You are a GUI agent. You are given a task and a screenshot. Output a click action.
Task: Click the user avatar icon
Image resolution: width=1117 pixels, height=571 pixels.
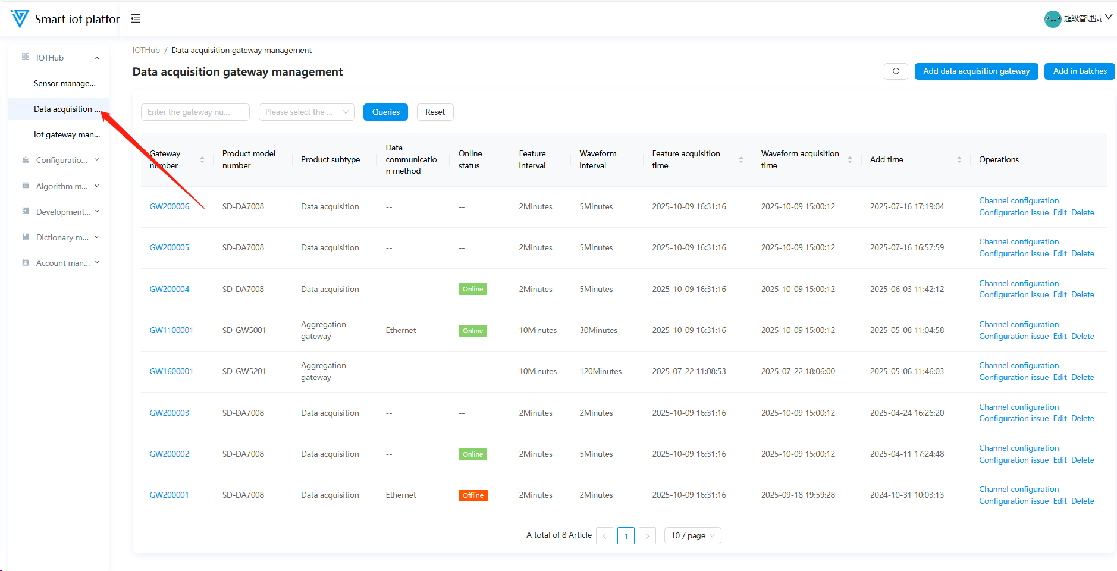coord(1052,19)
